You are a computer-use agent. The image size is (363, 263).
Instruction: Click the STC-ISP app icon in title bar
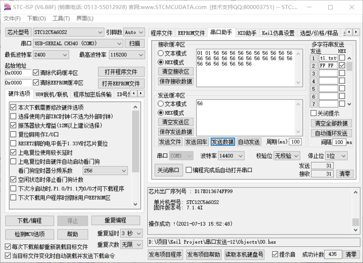click(7, 7)
